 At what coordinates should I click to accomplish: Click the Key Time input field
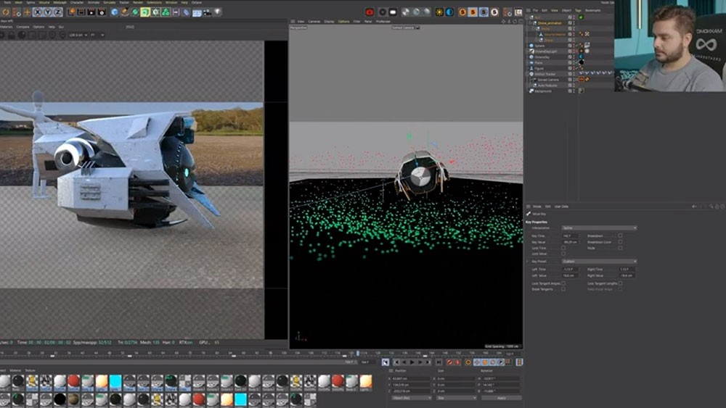569,236
